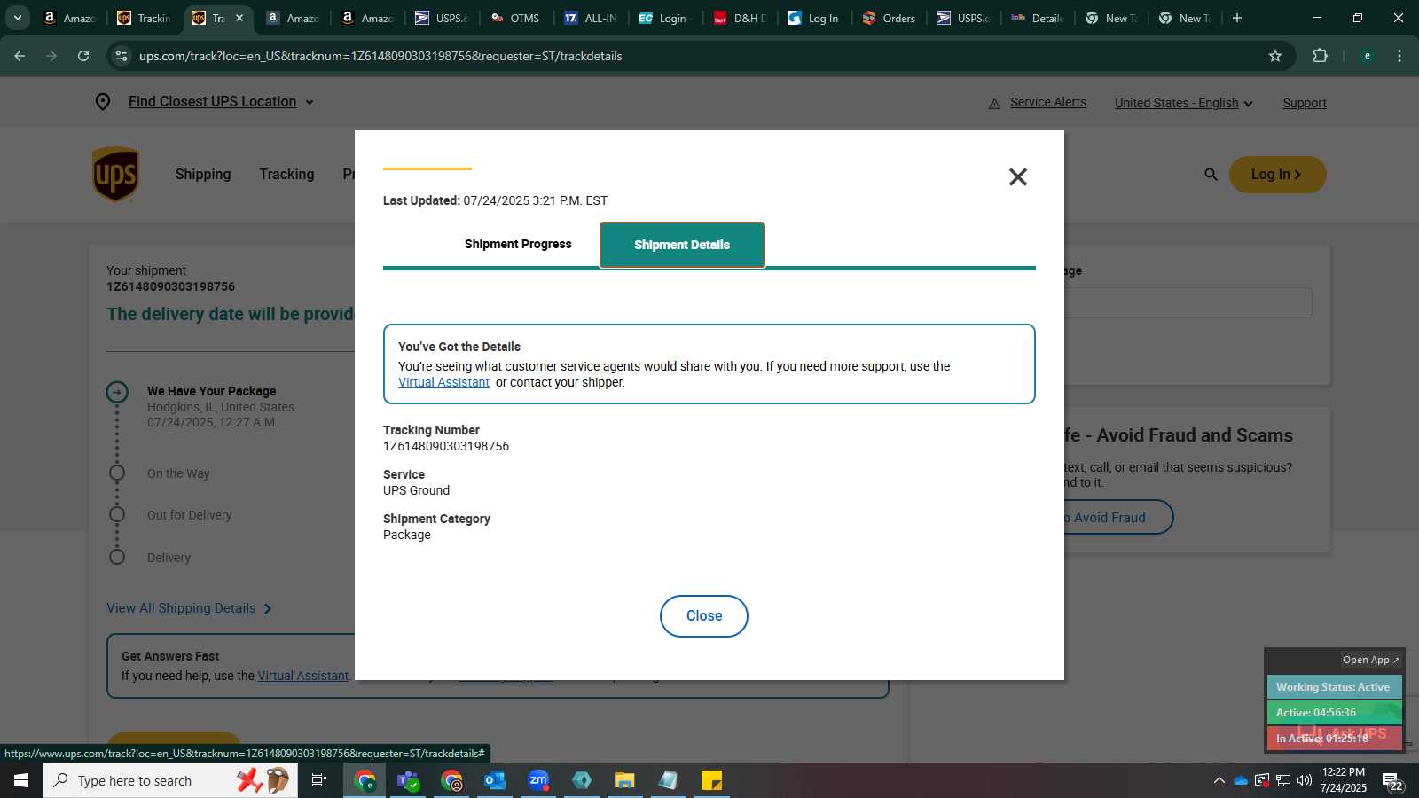Open Zoom from taskbar
The width and height of the screenshot is (1419, 798).
537,780
